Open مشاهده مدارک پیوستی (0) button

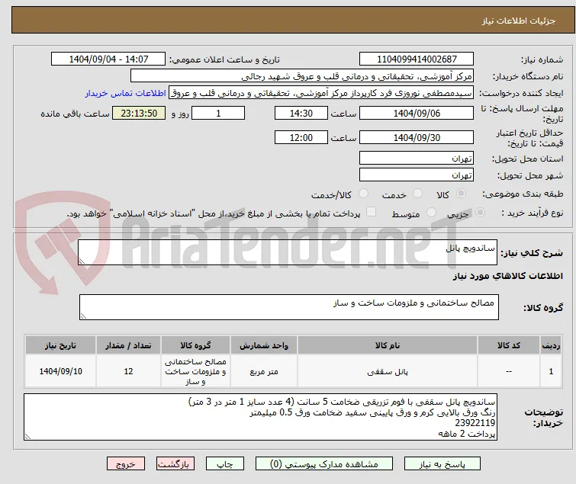pyautogui.click(x=324, y=464)
